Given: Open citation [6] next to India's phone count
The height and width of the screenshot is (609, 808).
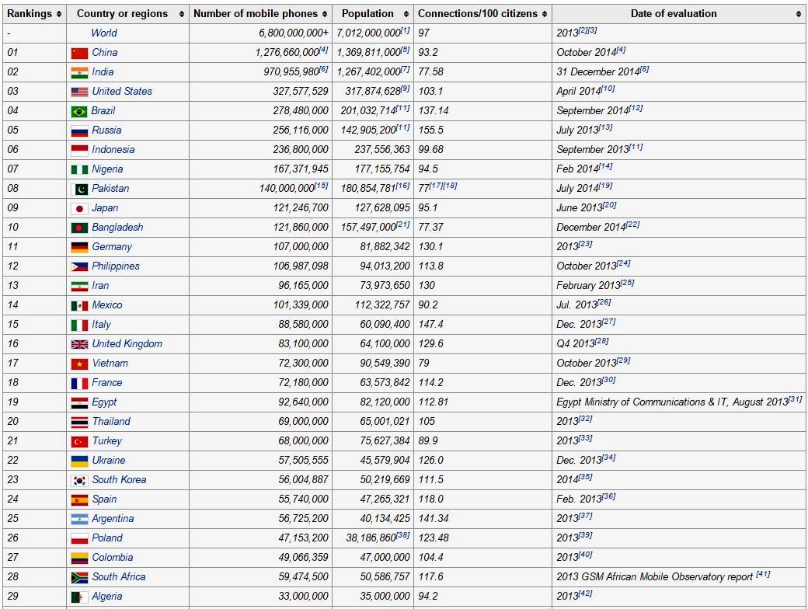Looking at the screenshot, I should pyautogui.click(x=324, y=70).
